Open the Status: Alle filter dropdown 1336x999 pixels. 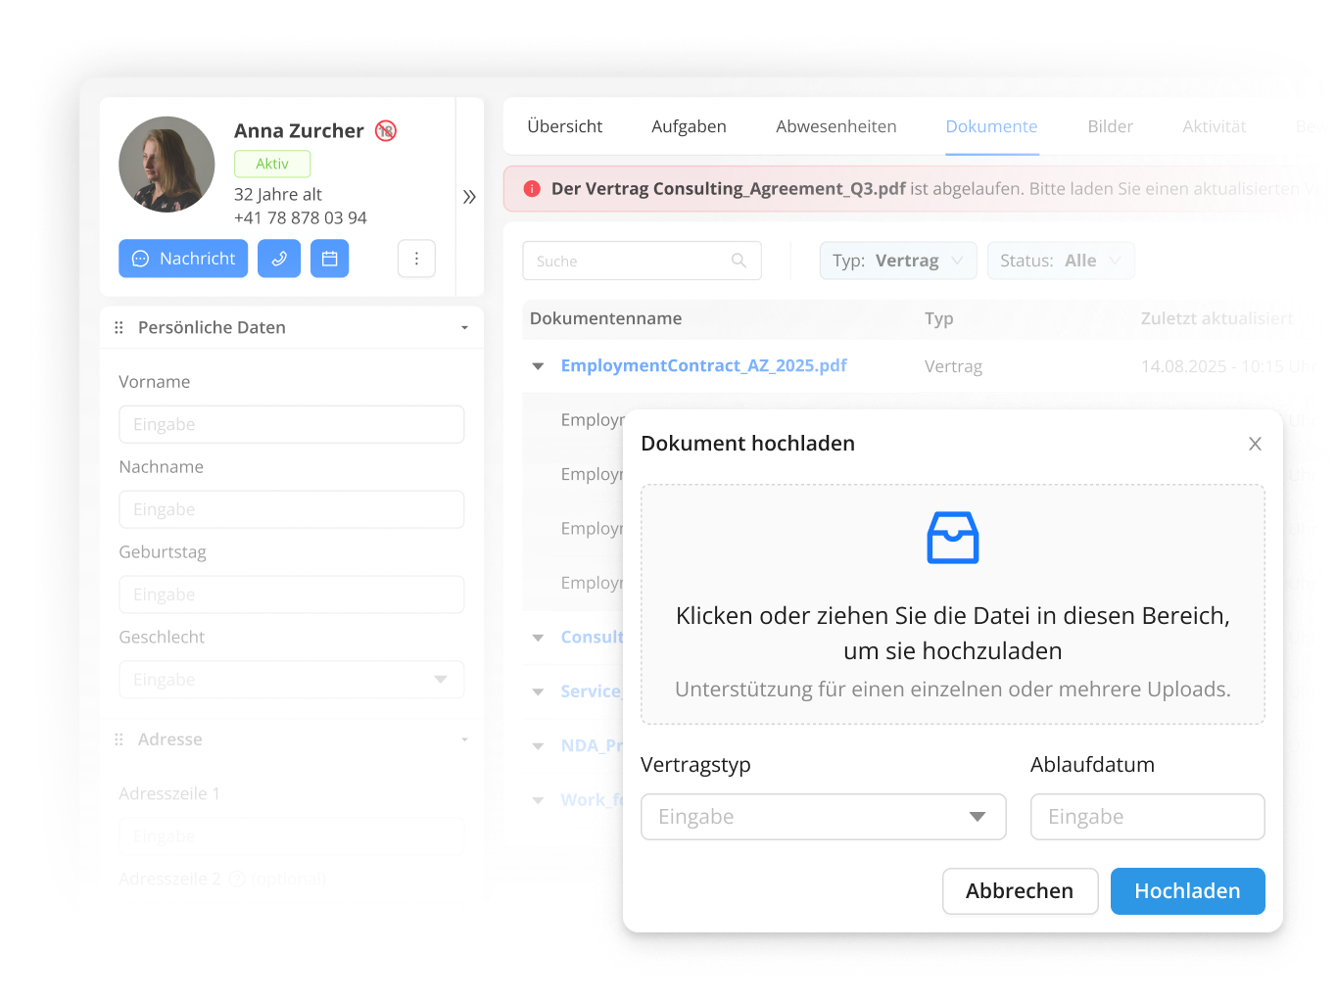click(x=1060, y=261)
